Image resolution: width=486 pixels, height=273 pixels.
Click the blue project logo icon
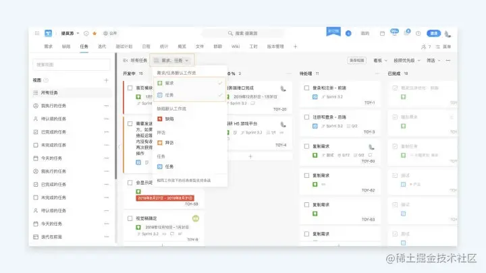[x=49, y=33]
